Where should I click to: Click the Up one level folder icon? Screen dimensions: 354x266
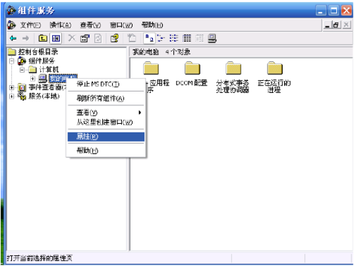pos(43,38)
